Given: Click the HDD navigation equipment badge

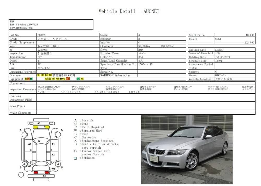Looking at the screenshot, I should [62, 79].
